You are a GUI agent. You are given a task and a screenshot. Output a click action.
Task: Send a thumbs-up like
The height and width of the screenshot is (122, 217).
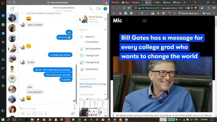73,114
